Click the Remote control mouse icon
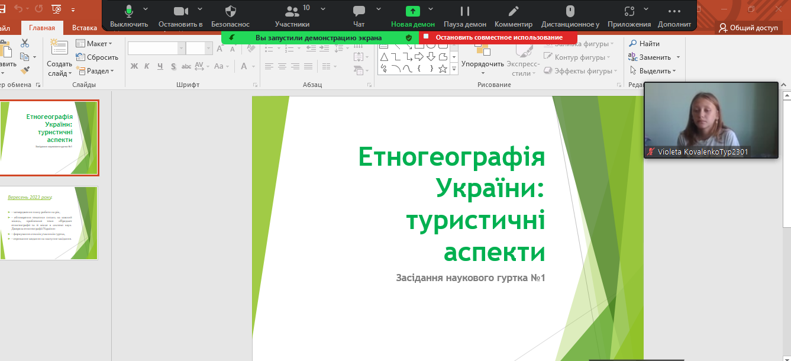 570,12
